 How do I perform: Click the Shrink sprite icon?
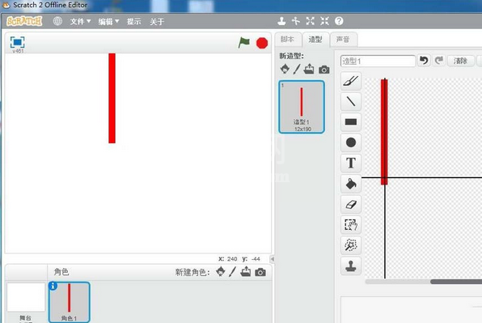pos(324,21)
